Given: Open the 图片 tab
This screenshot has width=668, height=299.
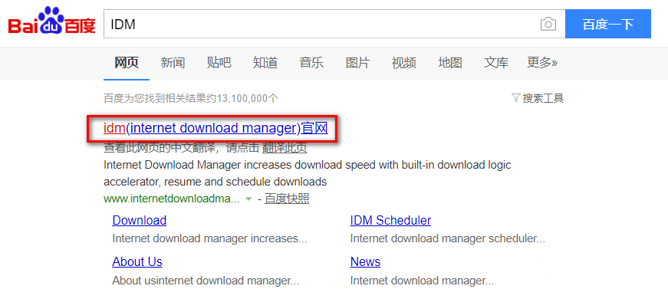Looking at the screenshot, I should tap(357, 63).
